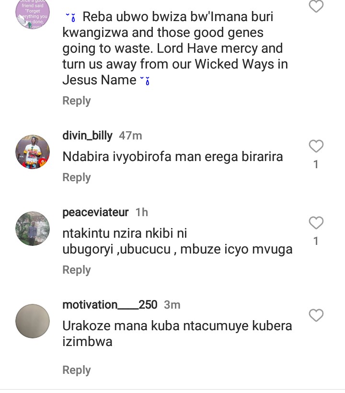345x393 pixels.
Task: Reply to motivation____250's comment
Action: pos(77,370)
